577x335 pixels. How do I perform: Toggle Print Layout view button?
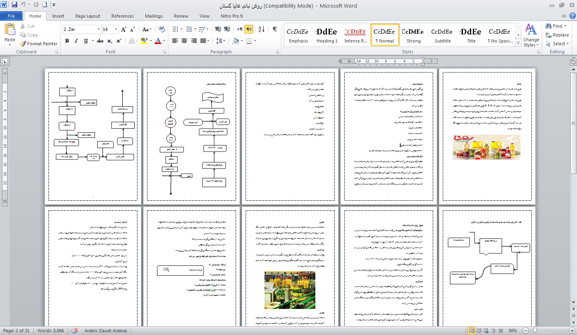(472, 331)
